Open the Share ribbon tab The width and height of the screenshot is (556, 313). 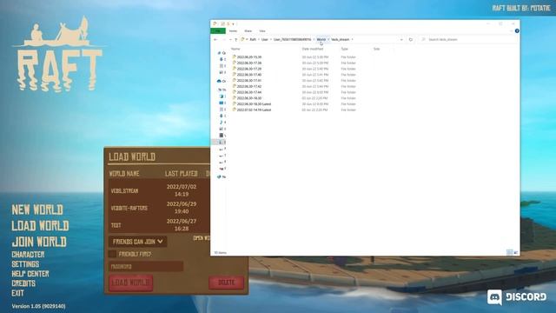pyautogui.click(x=248, y=31)
